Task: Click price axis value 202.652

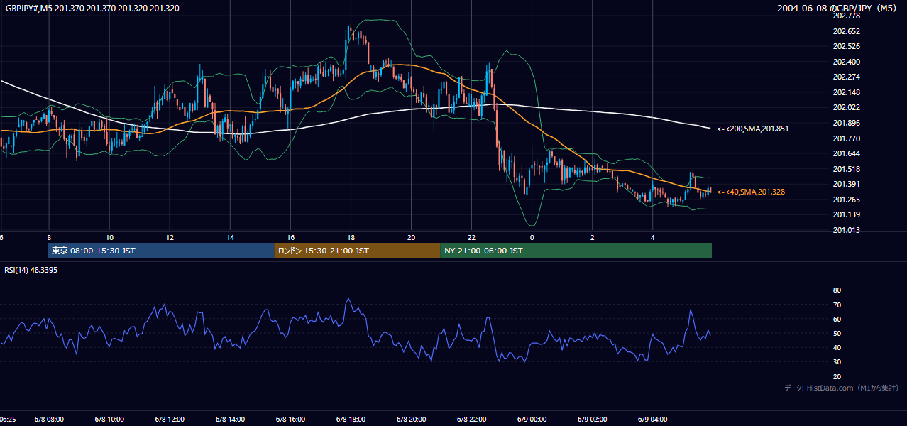Action: (846, 31)
